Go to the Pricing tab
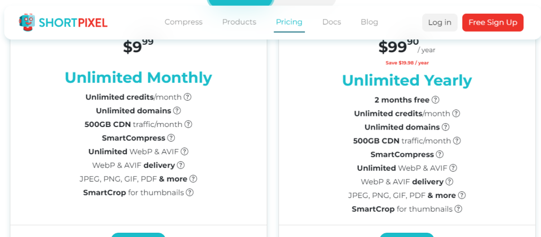The image size is (541, 237). [x=289, y=22]
